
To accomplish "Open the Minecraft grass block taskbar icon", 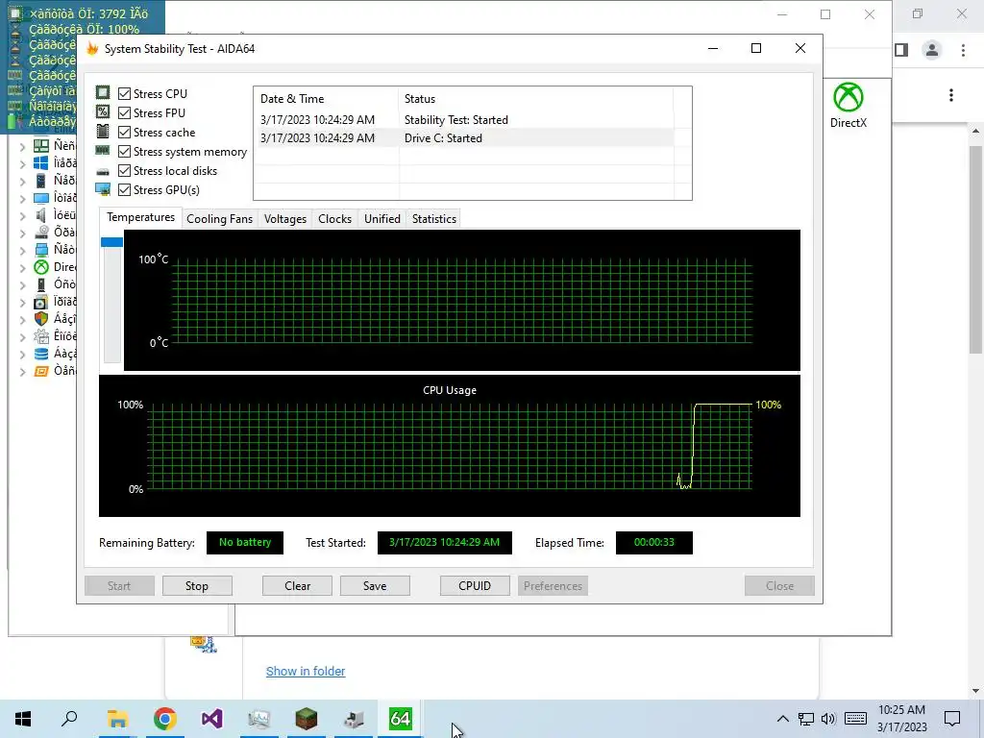I will click(x=307, y=719).
